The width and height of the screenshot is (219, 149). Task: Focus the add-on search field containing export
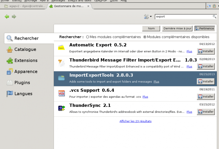[x=186, y=17]
